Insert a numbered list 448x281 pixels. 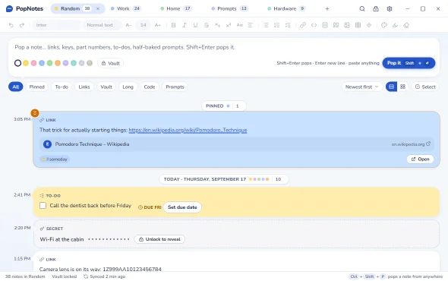tap(277, 25)
